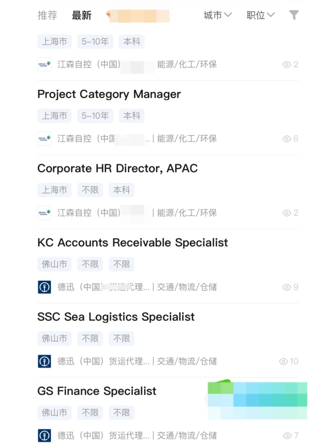Click the eye view-count icon showing 10
Image resolution: width=336 pixels, height=448 pixels.
click(283, 361)
